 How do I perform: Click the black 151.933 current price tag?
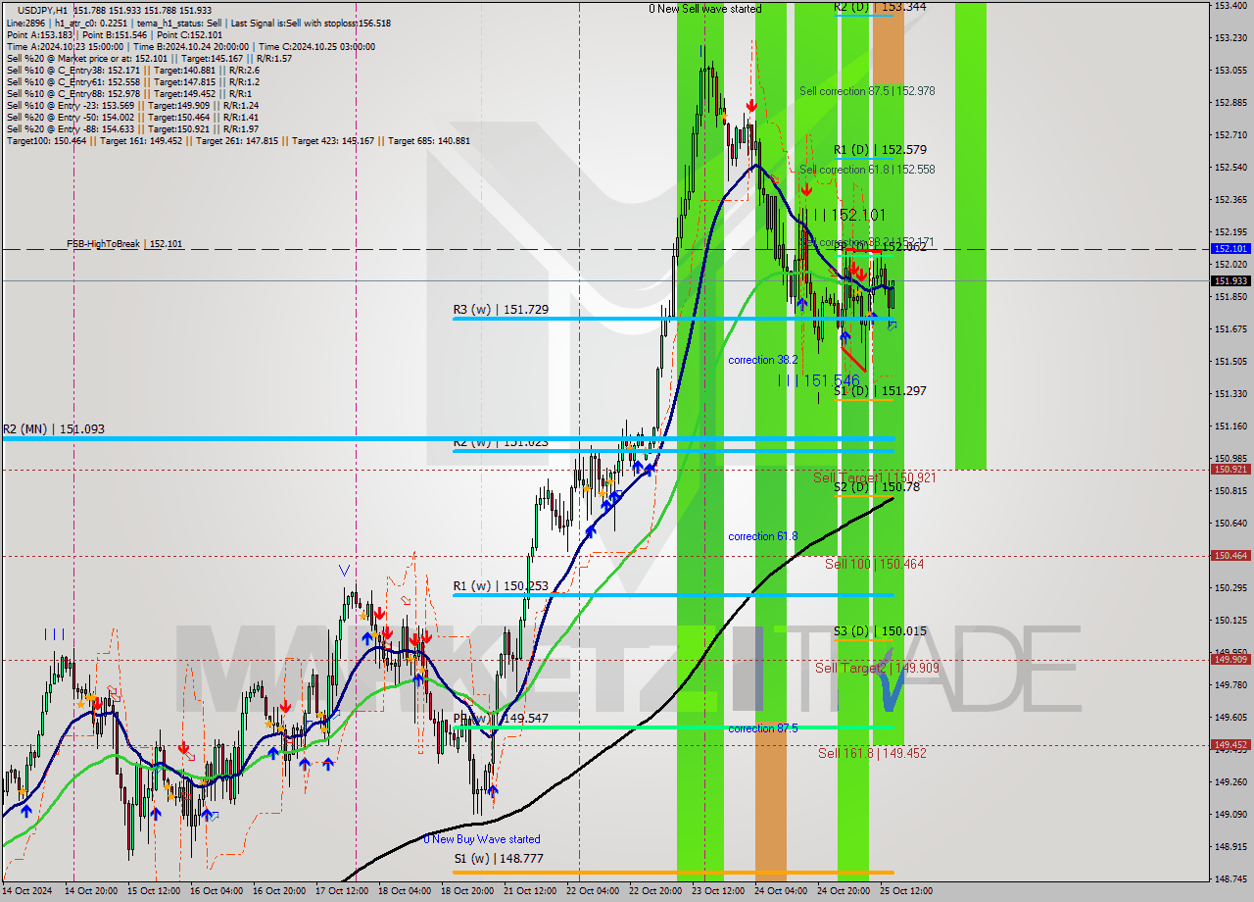tap(1230, 281)
